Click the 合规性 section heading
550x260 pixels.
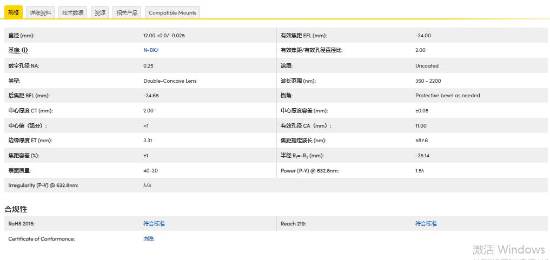16,209
